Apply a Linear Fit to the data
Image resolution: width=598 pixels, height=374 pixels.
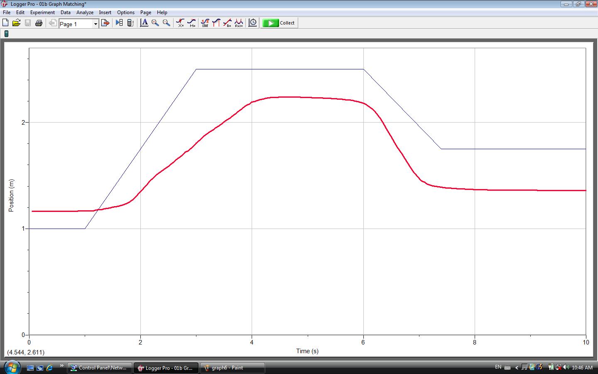228,23
